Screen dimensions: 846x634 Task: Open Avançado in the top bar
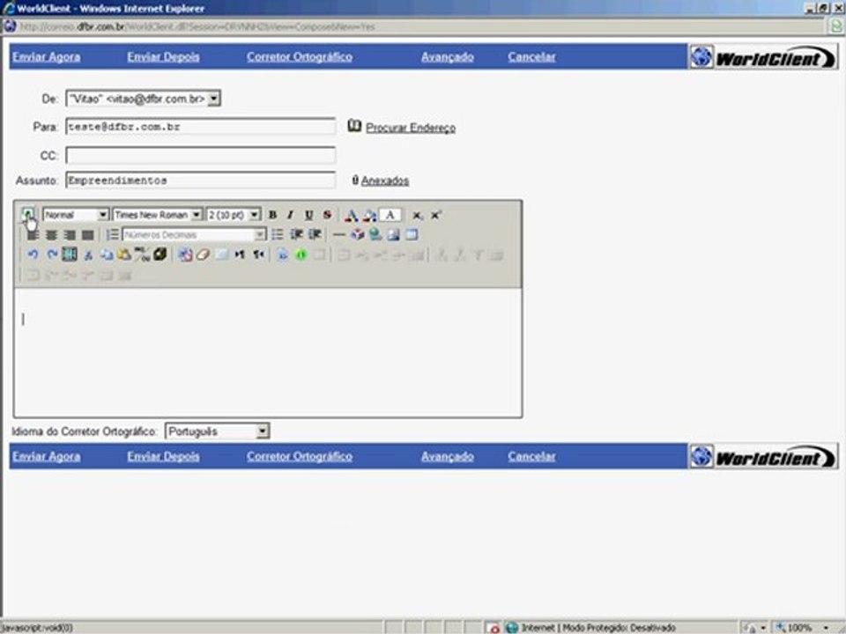pyautogui.click(x=448, y=56)
